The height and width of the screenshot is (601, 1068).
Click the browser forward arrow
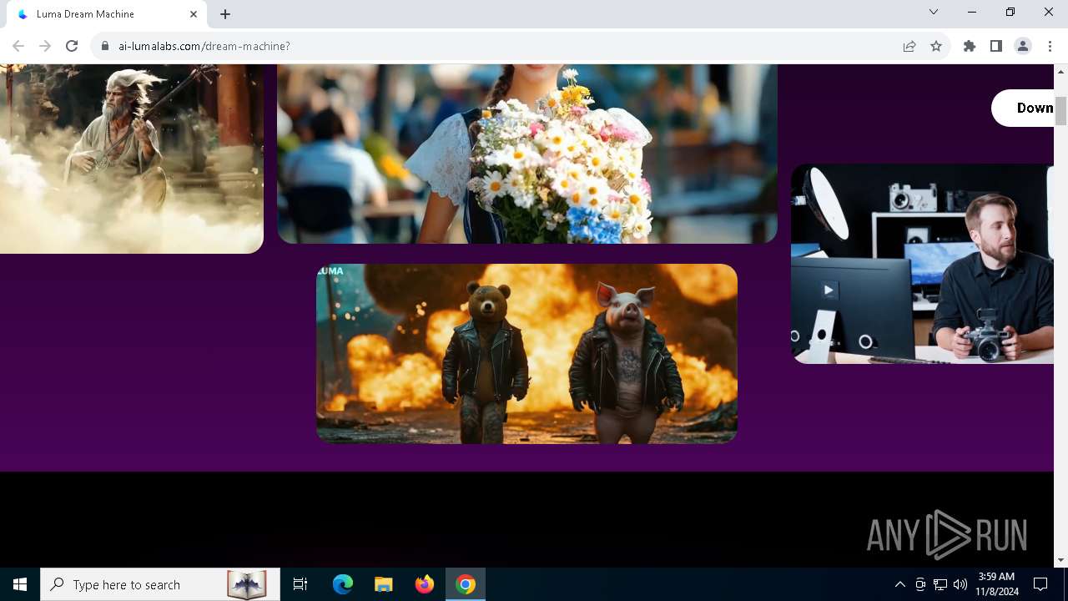point(45,46)
